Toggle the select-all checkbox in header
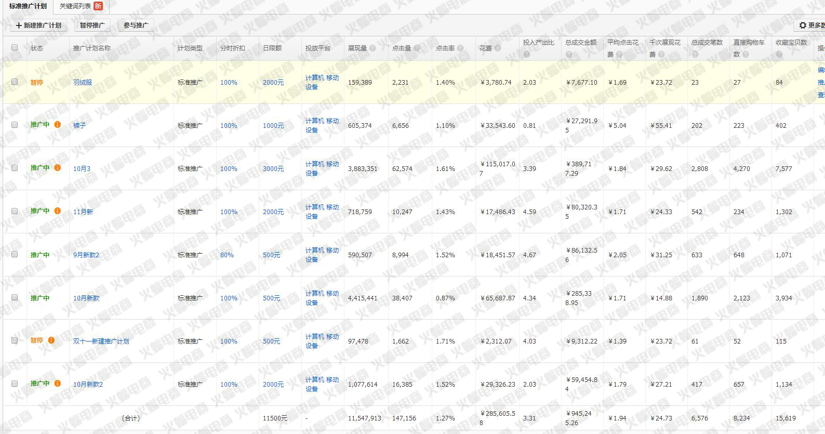The height and width of the screenshot is (434, 825). [x=15, y=47]
